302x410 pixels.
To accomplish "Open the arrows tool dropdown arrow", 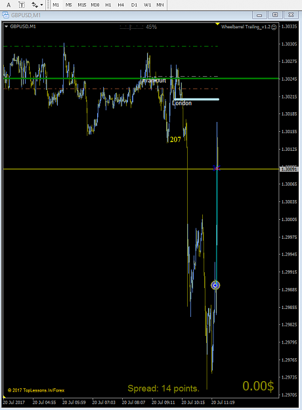I will click(41, 5).
